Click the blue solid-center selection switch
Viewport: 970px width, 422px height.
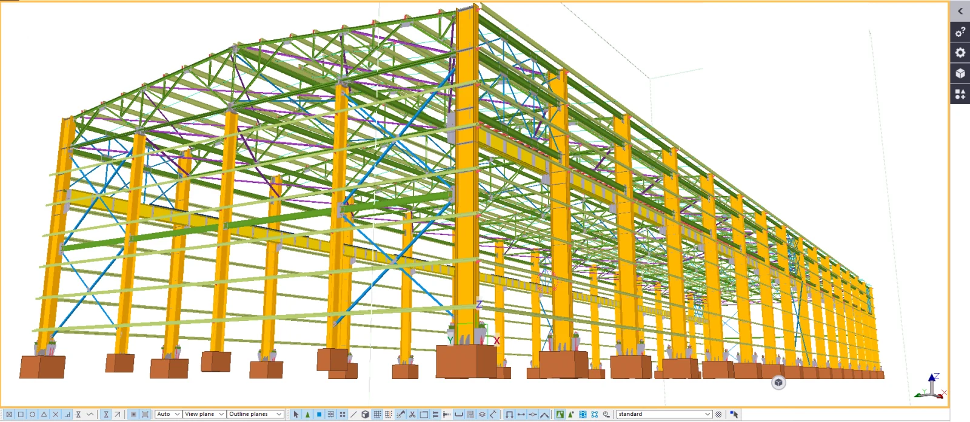pyautogui.click(x=583, y=414)
